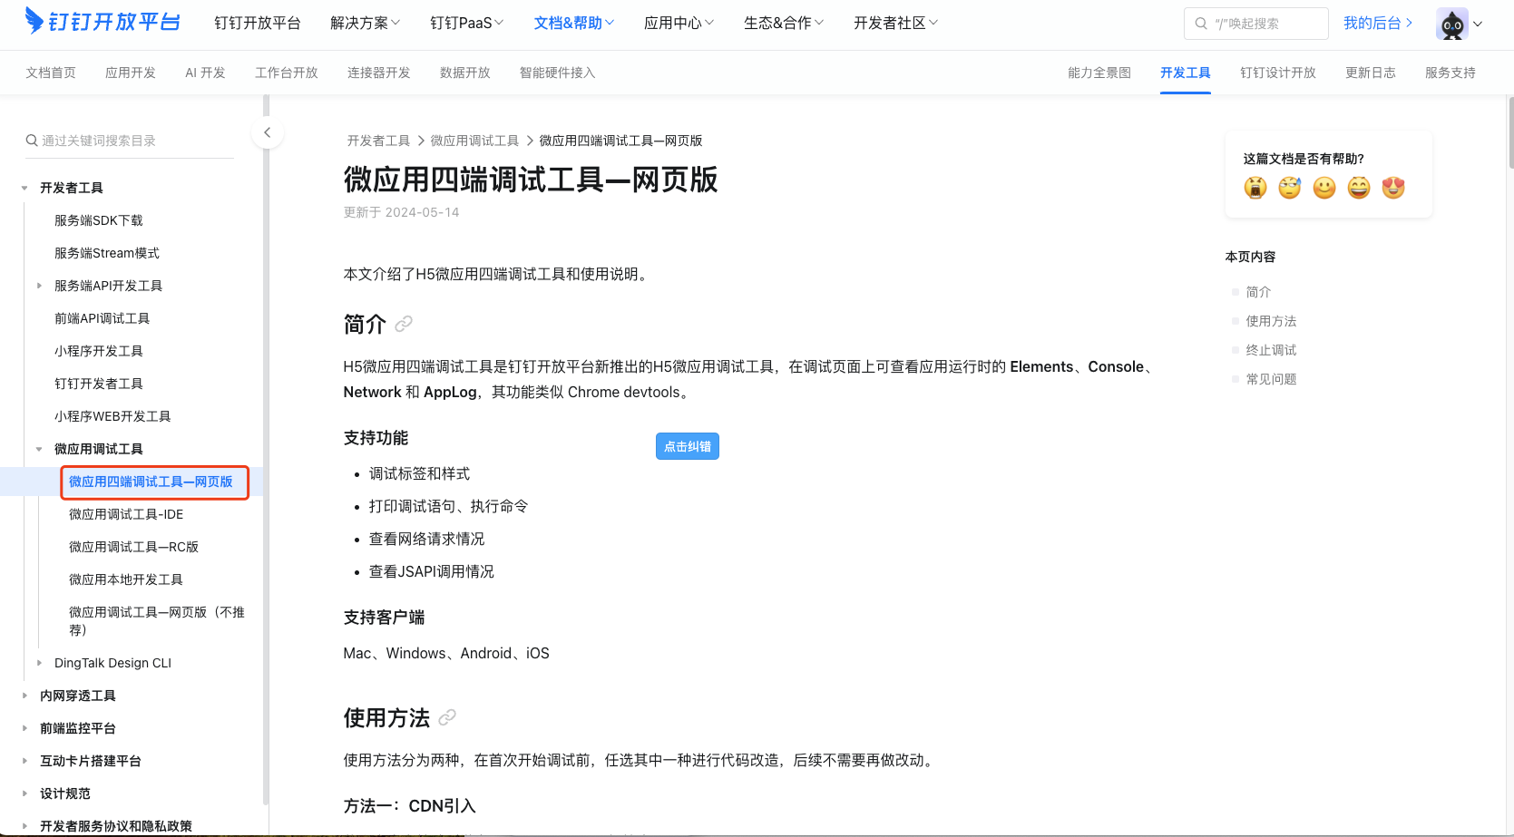Expand the 前端监控平台 section

24,728
